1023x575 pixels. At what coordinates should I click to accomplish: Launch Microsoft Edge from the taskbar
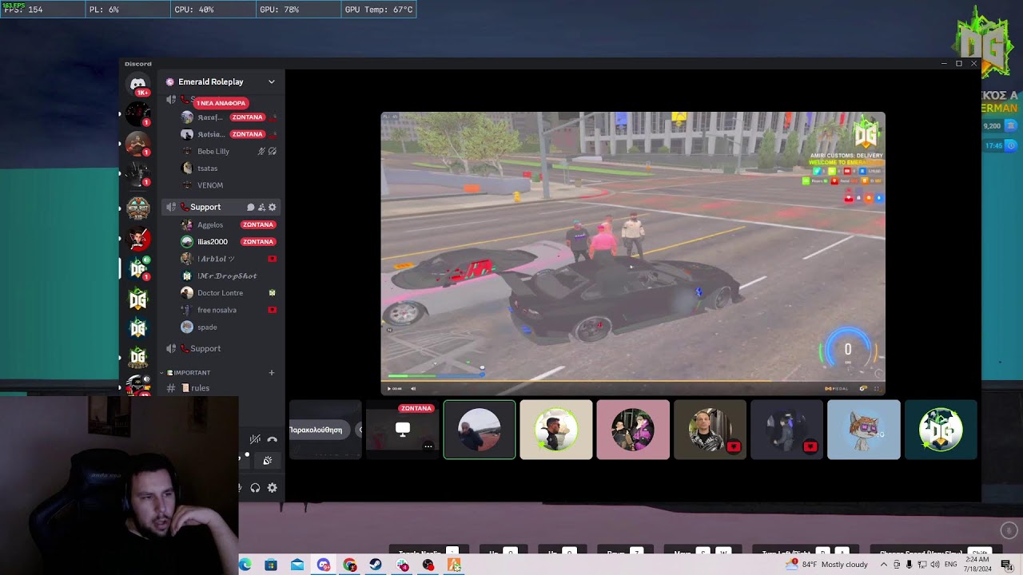pos(245,565)
